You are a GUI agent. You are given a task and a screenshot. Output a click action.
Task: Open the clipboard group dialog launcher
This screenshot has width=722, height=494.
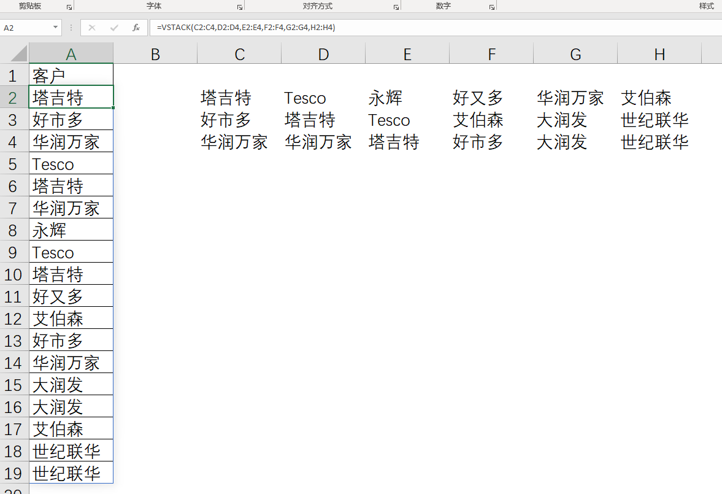(69, 7)
